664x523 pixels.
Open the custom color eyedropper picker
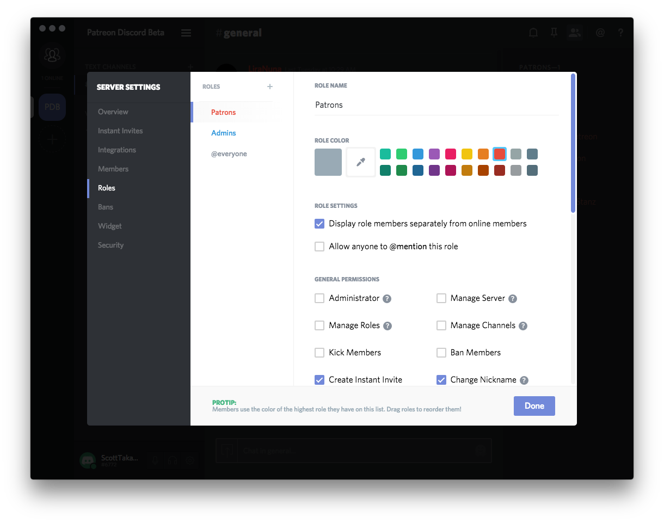pos(361,162)
